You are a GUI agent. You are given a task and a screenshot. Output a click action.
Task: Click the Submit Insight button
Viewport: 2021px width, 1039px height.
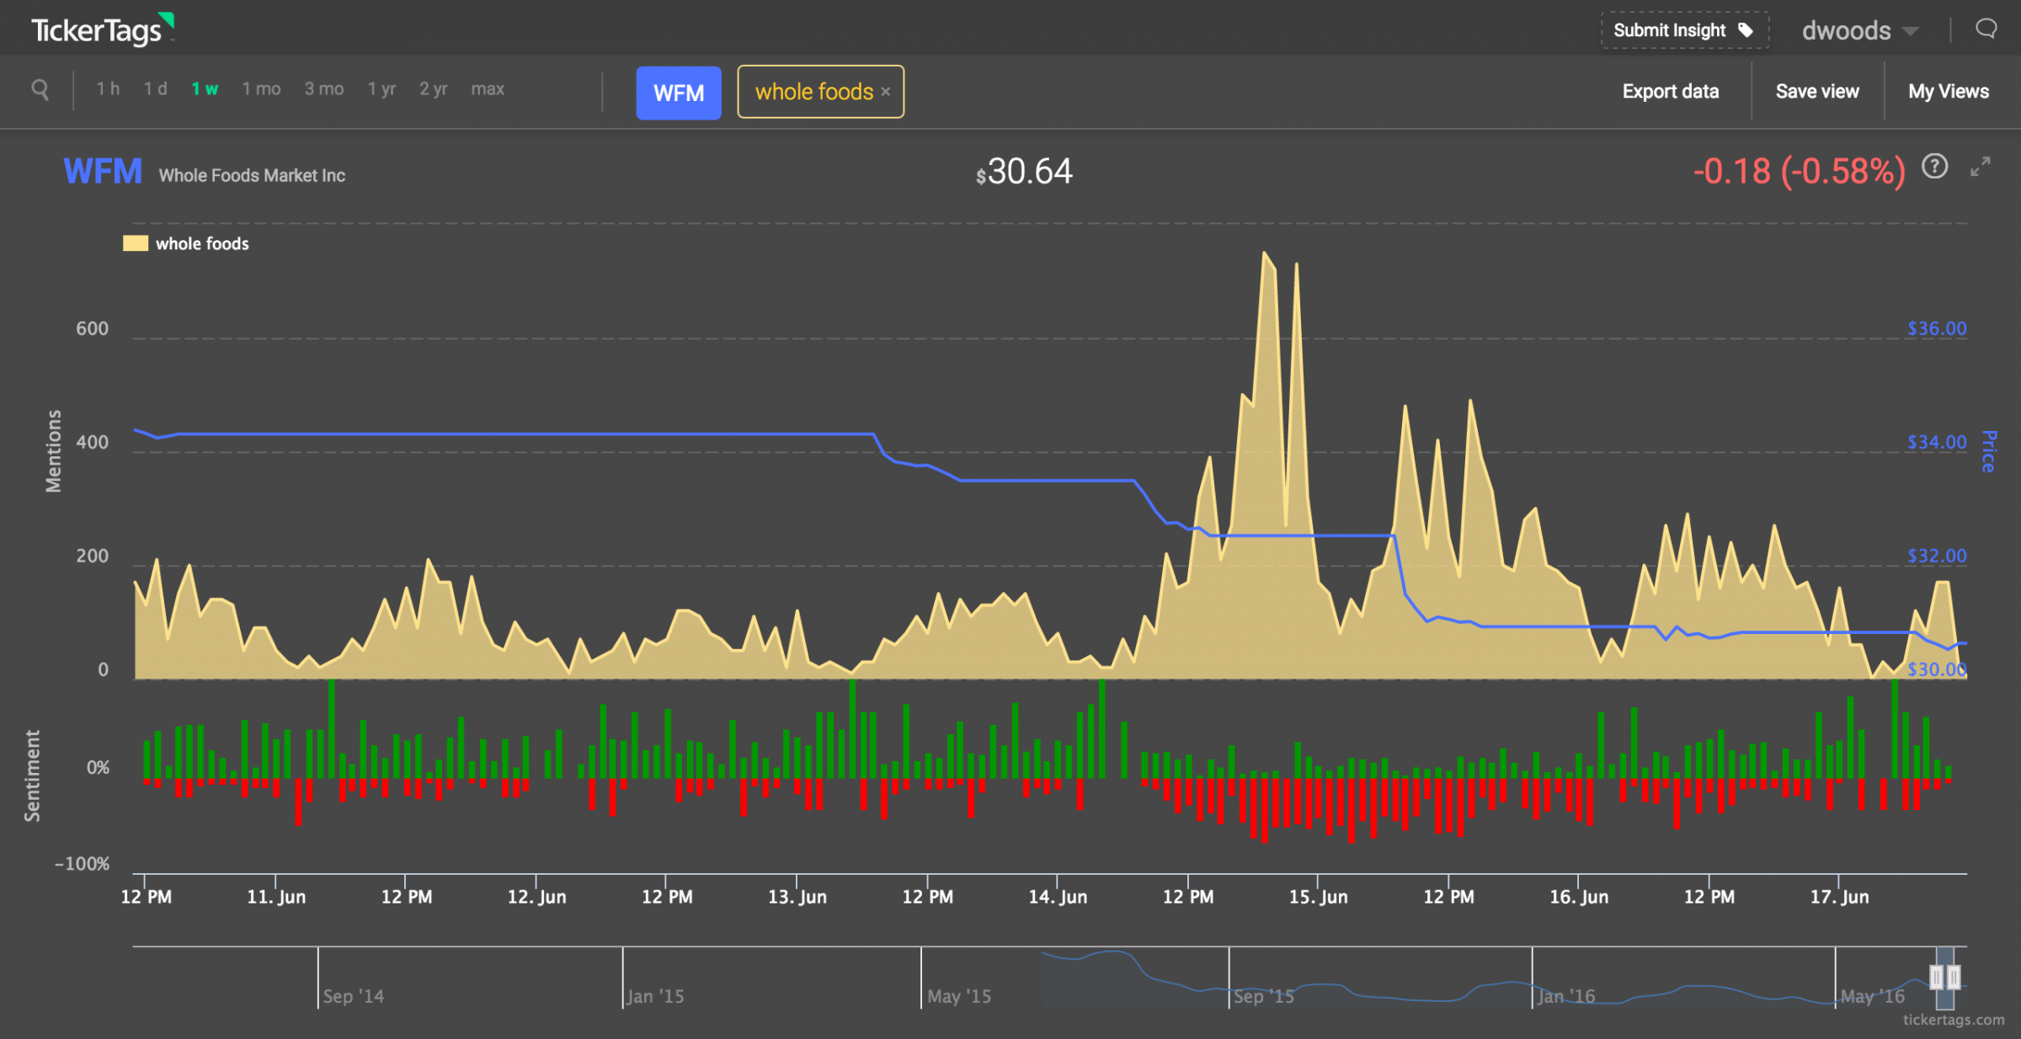point(1684,30)
